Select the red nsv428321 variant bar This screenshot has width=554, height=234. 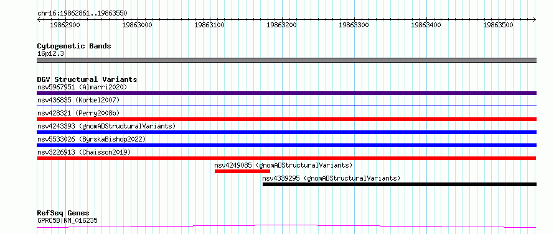(286, 119)
